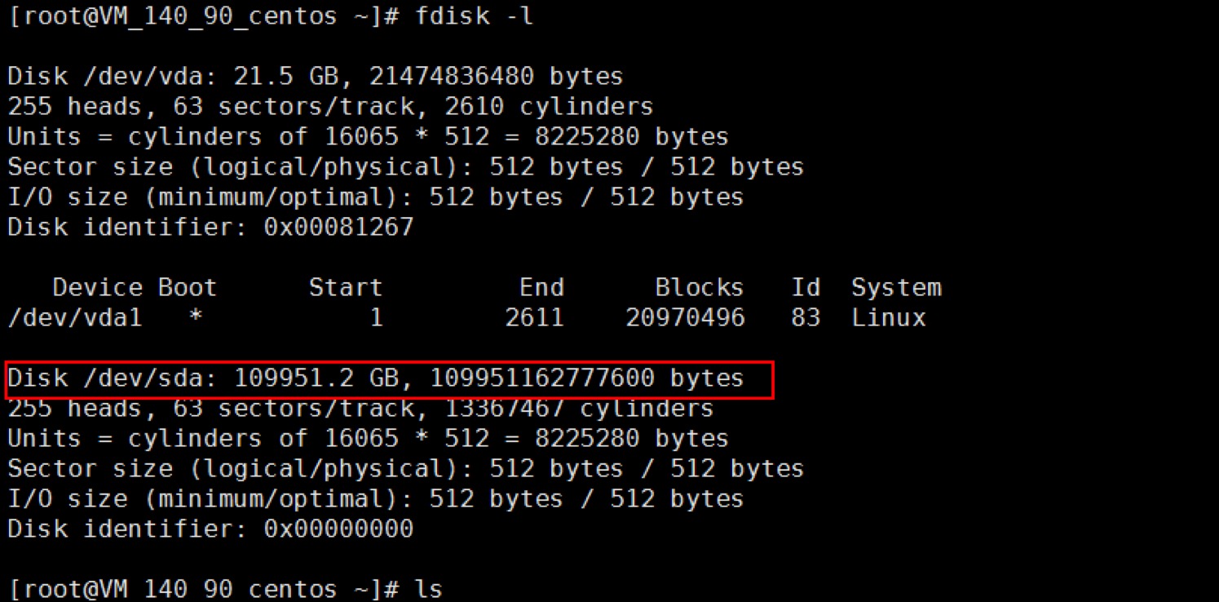Click the ls command at the prompt
1219x602 pixels.
click(429, 589)
